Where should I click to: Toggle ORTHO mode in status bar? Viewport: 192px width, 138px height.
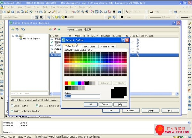51,136
